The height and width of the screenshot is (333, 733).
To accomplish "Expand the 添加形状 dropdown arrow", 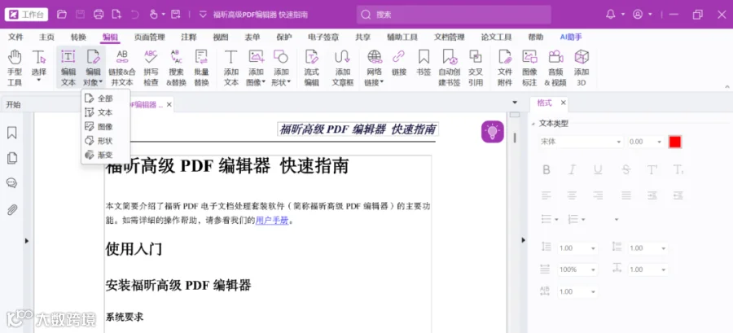I will 289,83.
